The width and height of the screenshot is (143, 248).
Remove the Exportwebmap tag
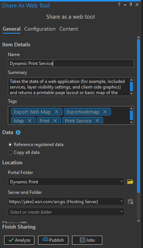pos(105,112)
